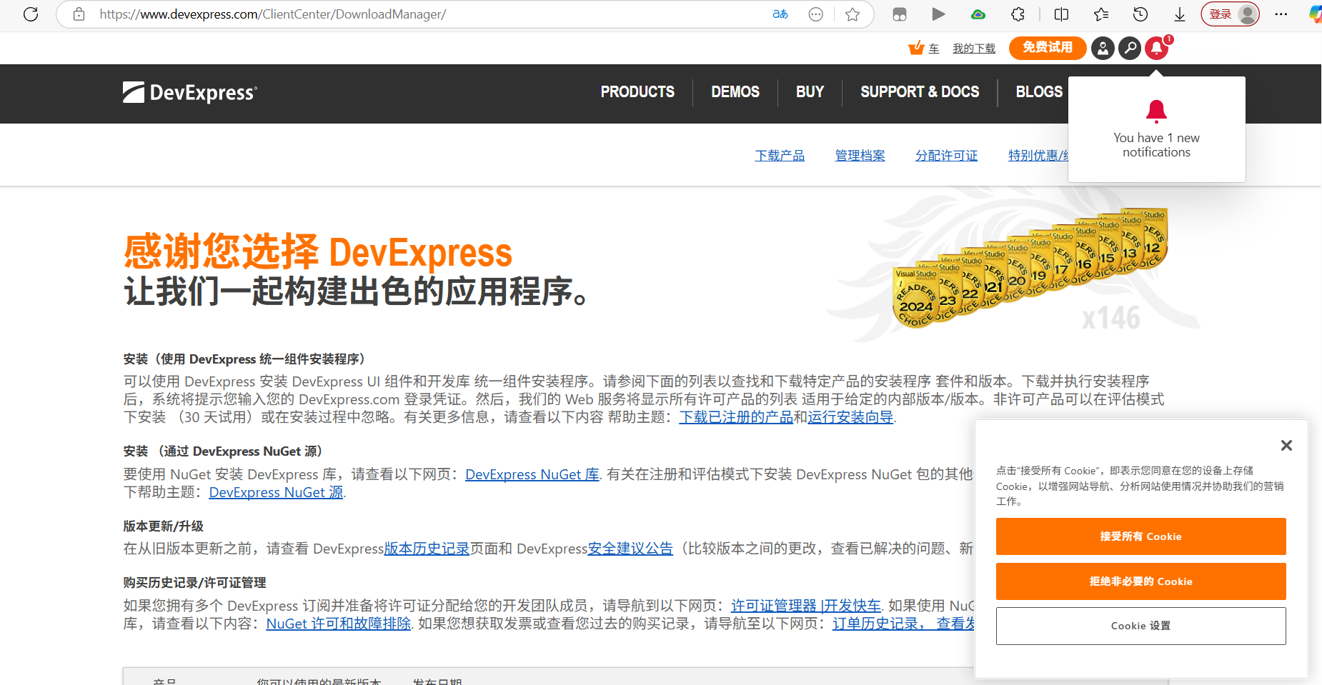
Task: Click inside the address bar
Action: point(286,14)
